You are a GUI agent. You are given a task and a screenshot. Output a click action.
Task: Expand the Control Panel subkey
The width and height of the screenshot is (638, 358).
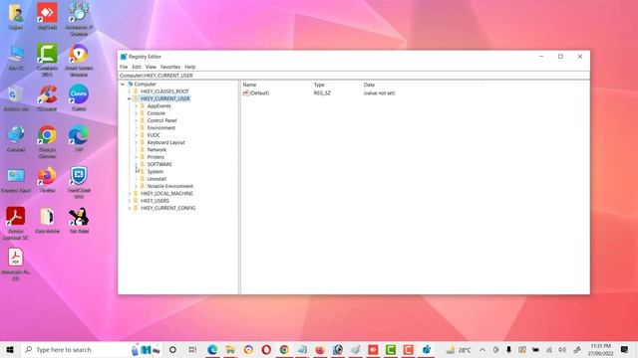coord(136,120)
